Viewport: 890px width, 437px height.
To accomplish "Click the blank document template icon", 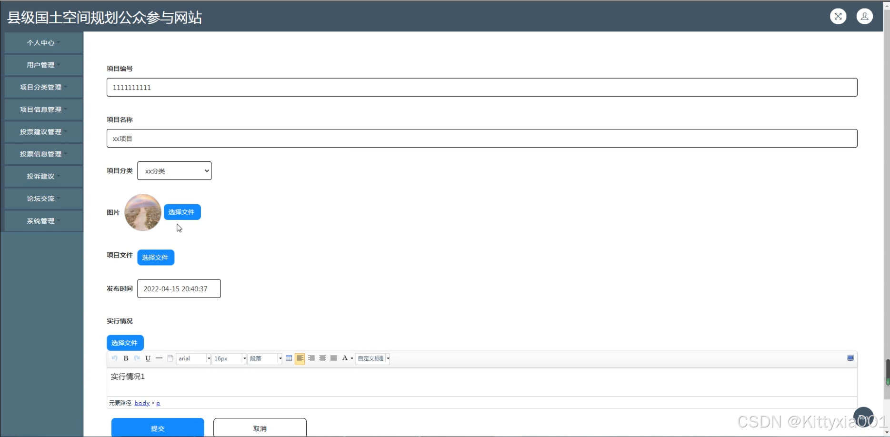I will (170, 358).
